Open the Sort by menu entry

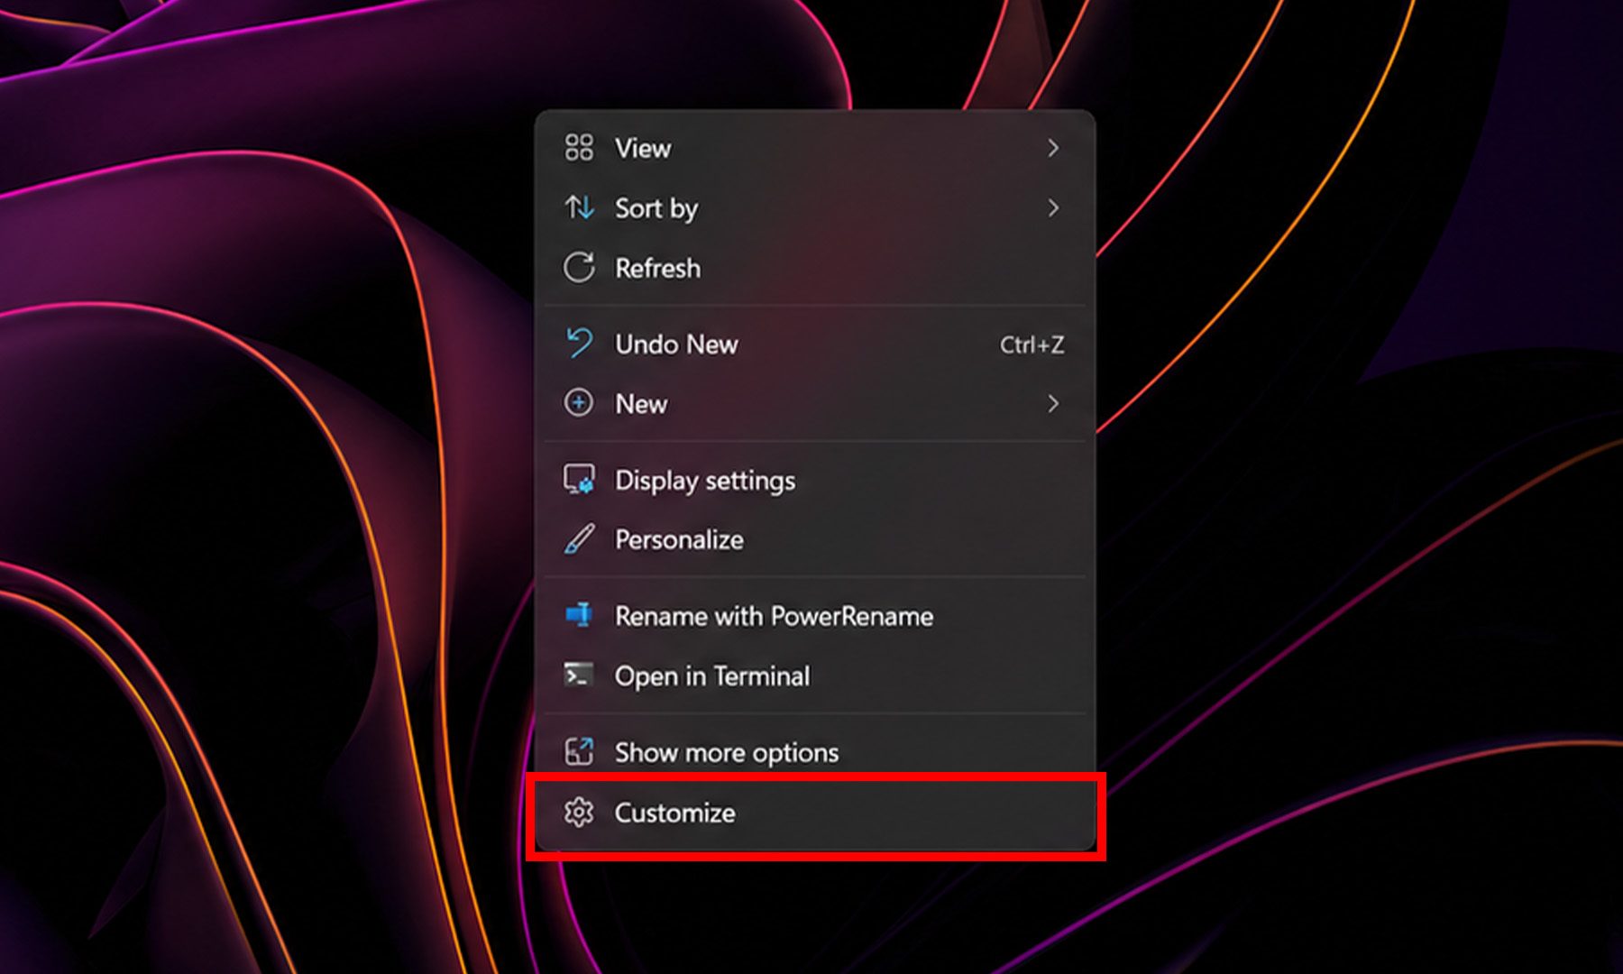point(815,208)
